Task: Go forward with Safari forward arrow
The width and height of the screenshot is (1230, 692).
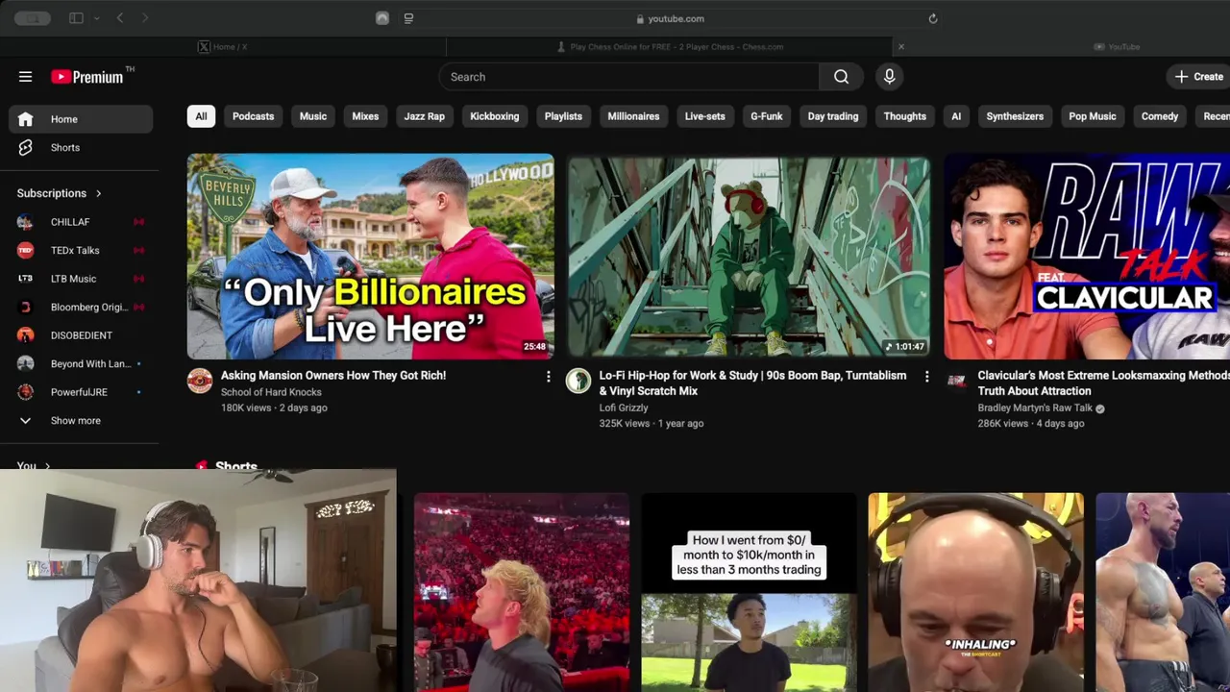Action: point(145,18)
